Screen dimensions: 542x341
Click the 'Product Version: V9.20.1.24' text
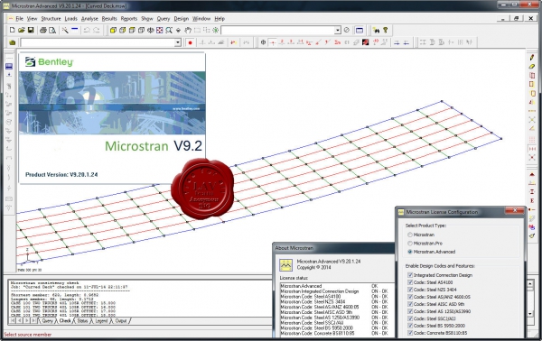pyautogui.click(x=61, y=175)
